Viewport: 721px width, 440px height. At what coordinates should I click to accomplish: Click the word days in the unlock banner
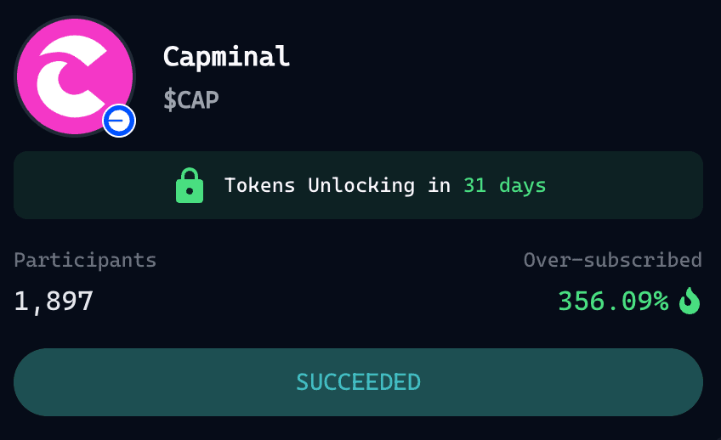point(522,186)
